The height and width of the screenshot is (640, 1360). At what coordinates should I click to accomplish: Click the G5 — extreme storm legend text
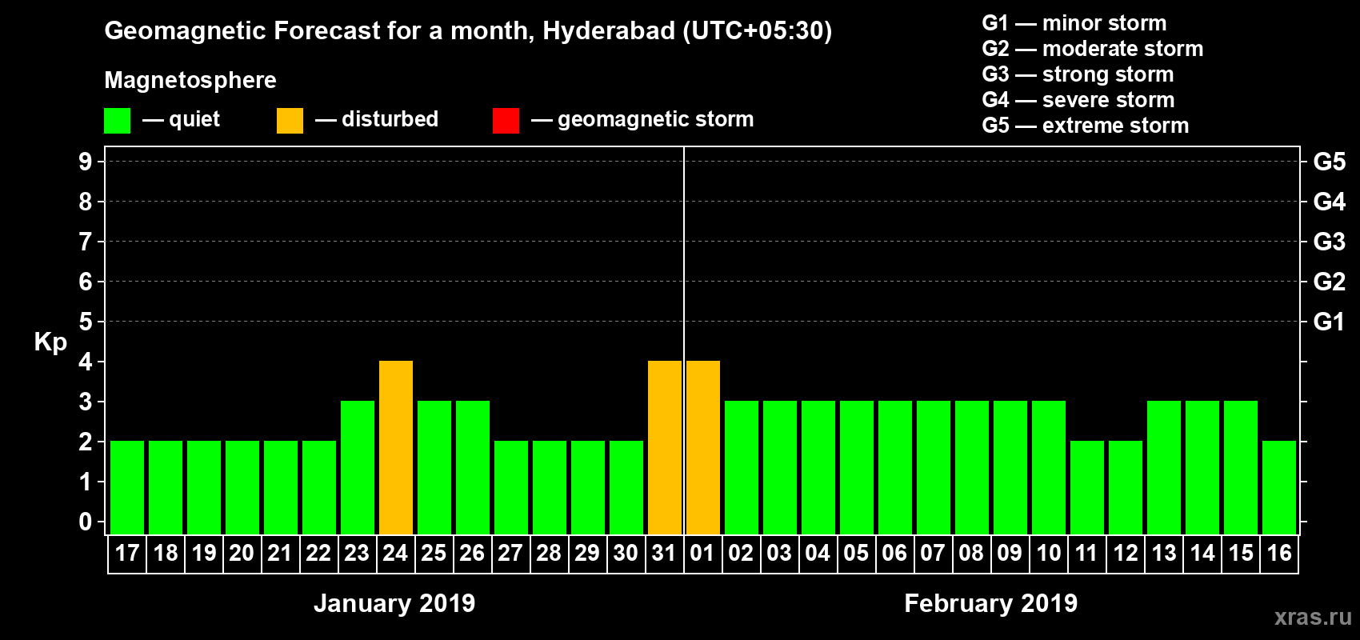click(x=1086, y=126)
